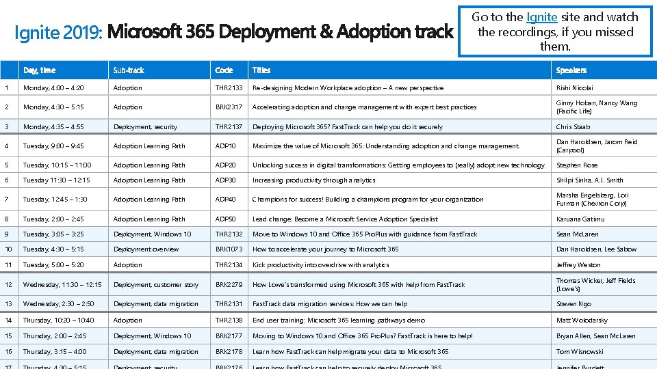Select session code THR2137
The height and width of the screenshot is (369, 657).
coord(229,127)
